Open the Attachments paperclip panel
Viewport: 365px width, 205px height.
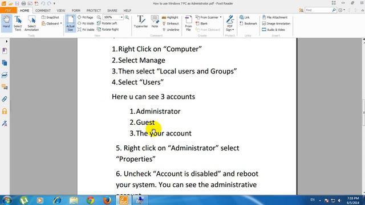coord(5,99)
